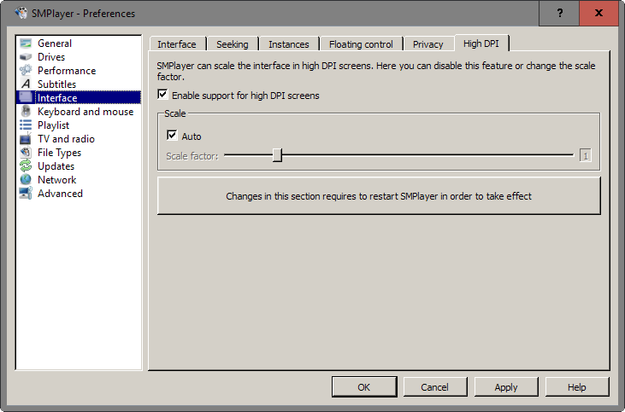Click the Network globe icon
The image size is (625, 412).
[x=26, y=179]
